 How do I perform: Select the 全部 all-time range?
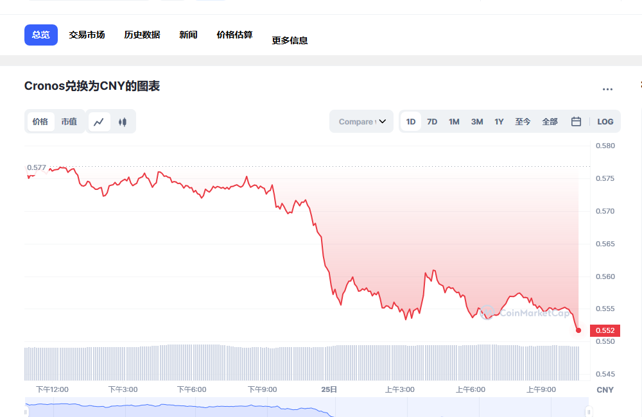550,121
